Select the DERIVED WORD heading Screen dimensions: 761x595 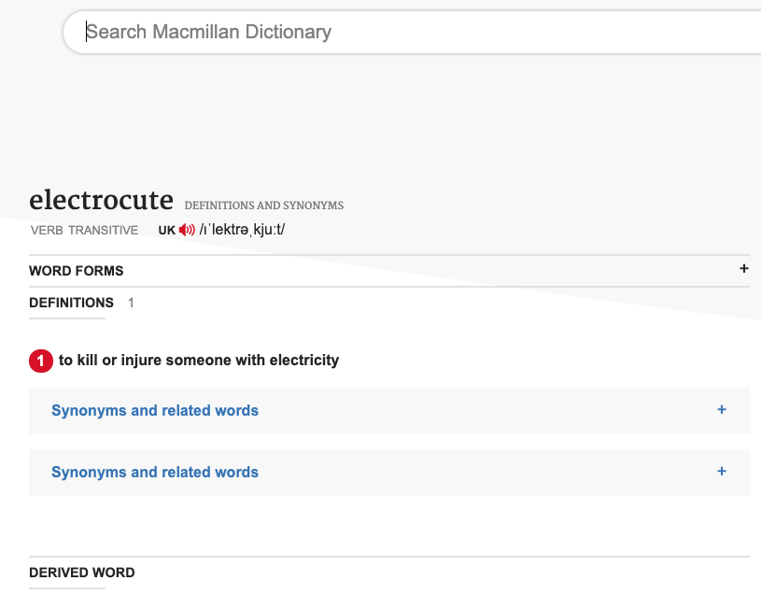click(x=82, y=573)
